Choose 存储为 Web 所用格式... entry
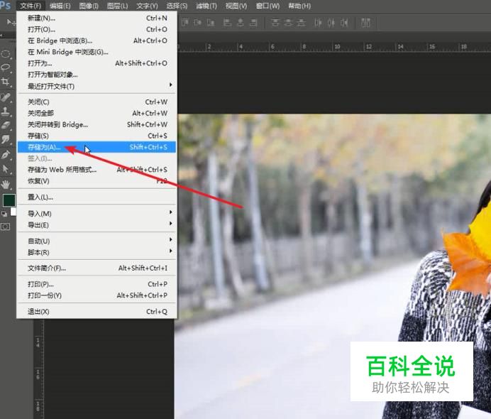 pyautogui.click(x=62, y=170)
